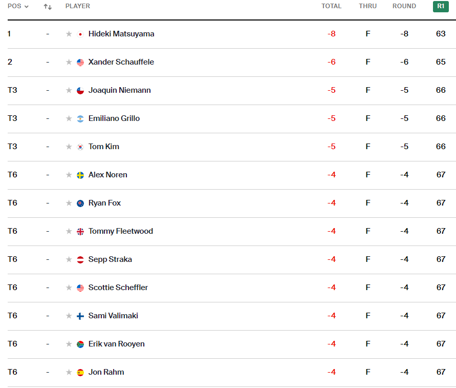This screenshot has width=456, height=388.
Task: Sort by the TOTAL column header
Action: tap(331, 6)
